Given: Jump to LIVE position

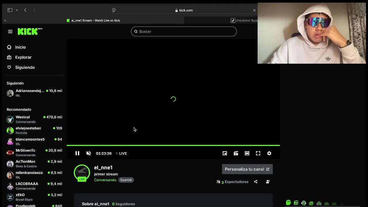Looking at the screenshot, I should [x=121, y=153].
